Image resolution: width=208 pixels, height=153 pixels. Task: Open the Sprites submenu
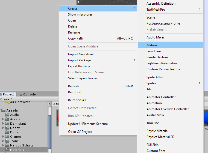(x=170, y=83)
